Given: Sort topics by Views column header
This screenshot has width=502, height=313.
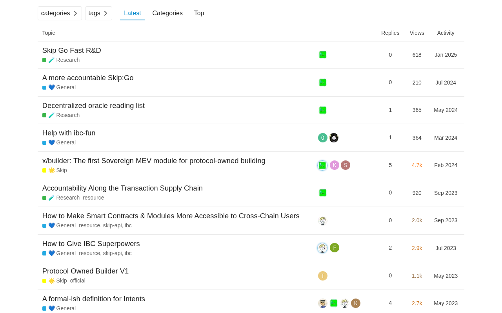Looking at the screenshot, I should pos(417,33).
